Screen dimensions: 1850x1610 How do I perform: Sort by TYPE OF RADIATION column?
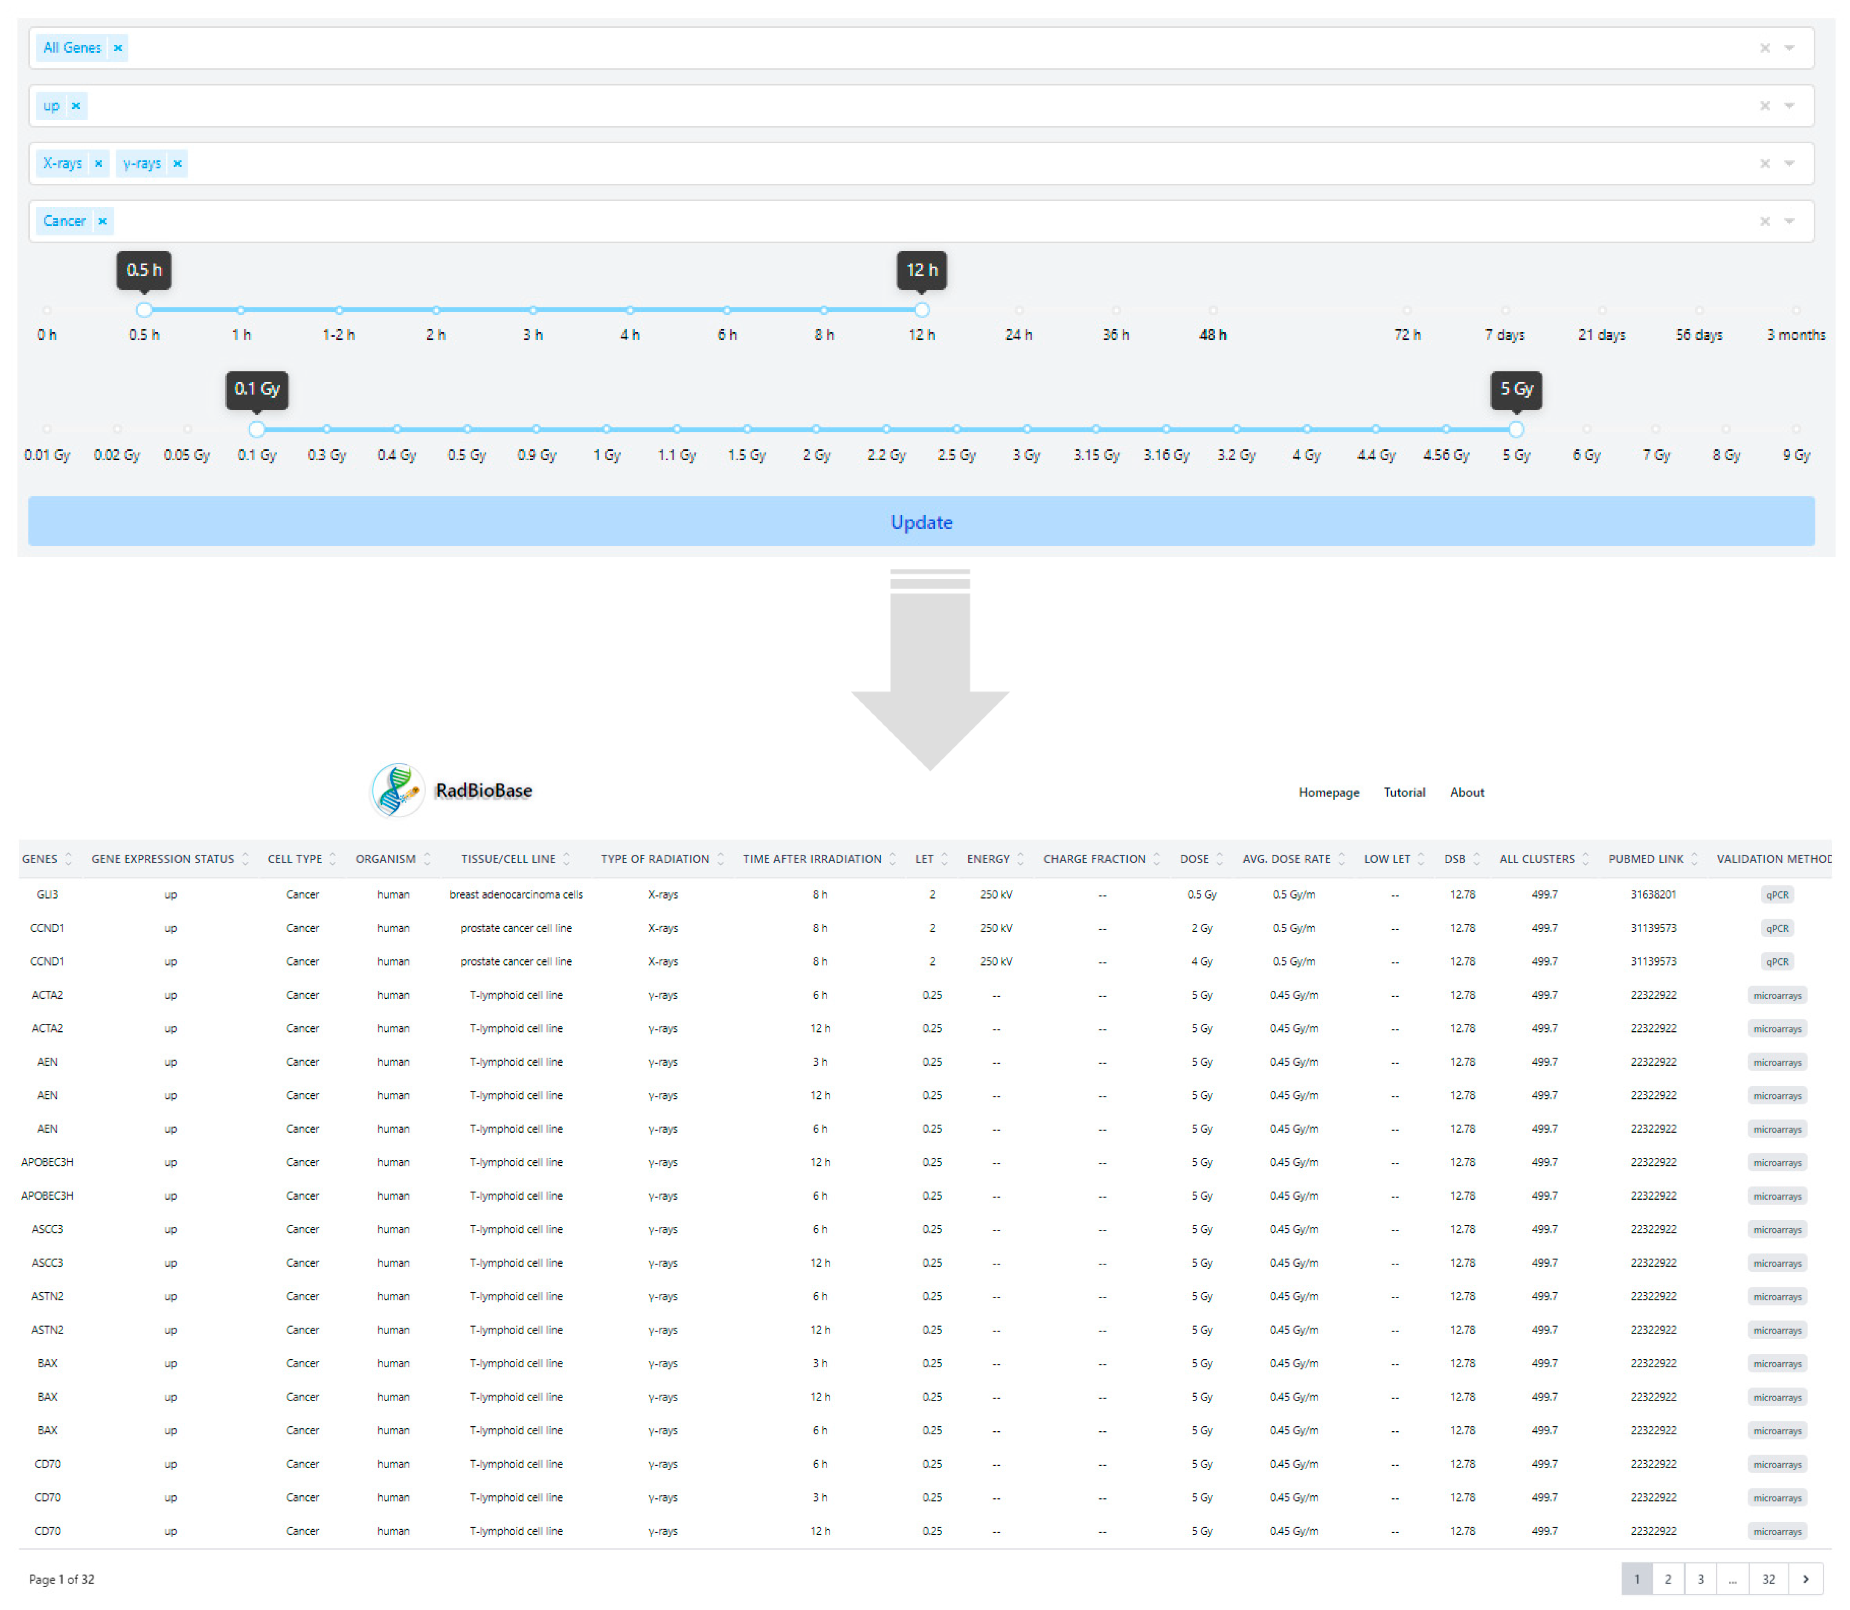coord(720,858)
